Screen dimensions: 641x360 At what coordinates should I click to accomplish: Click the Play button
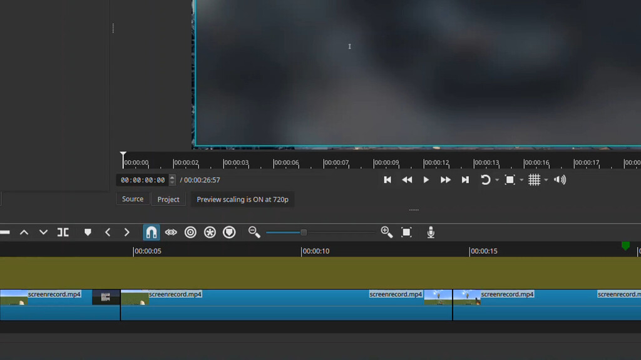[x=426, y=179]
